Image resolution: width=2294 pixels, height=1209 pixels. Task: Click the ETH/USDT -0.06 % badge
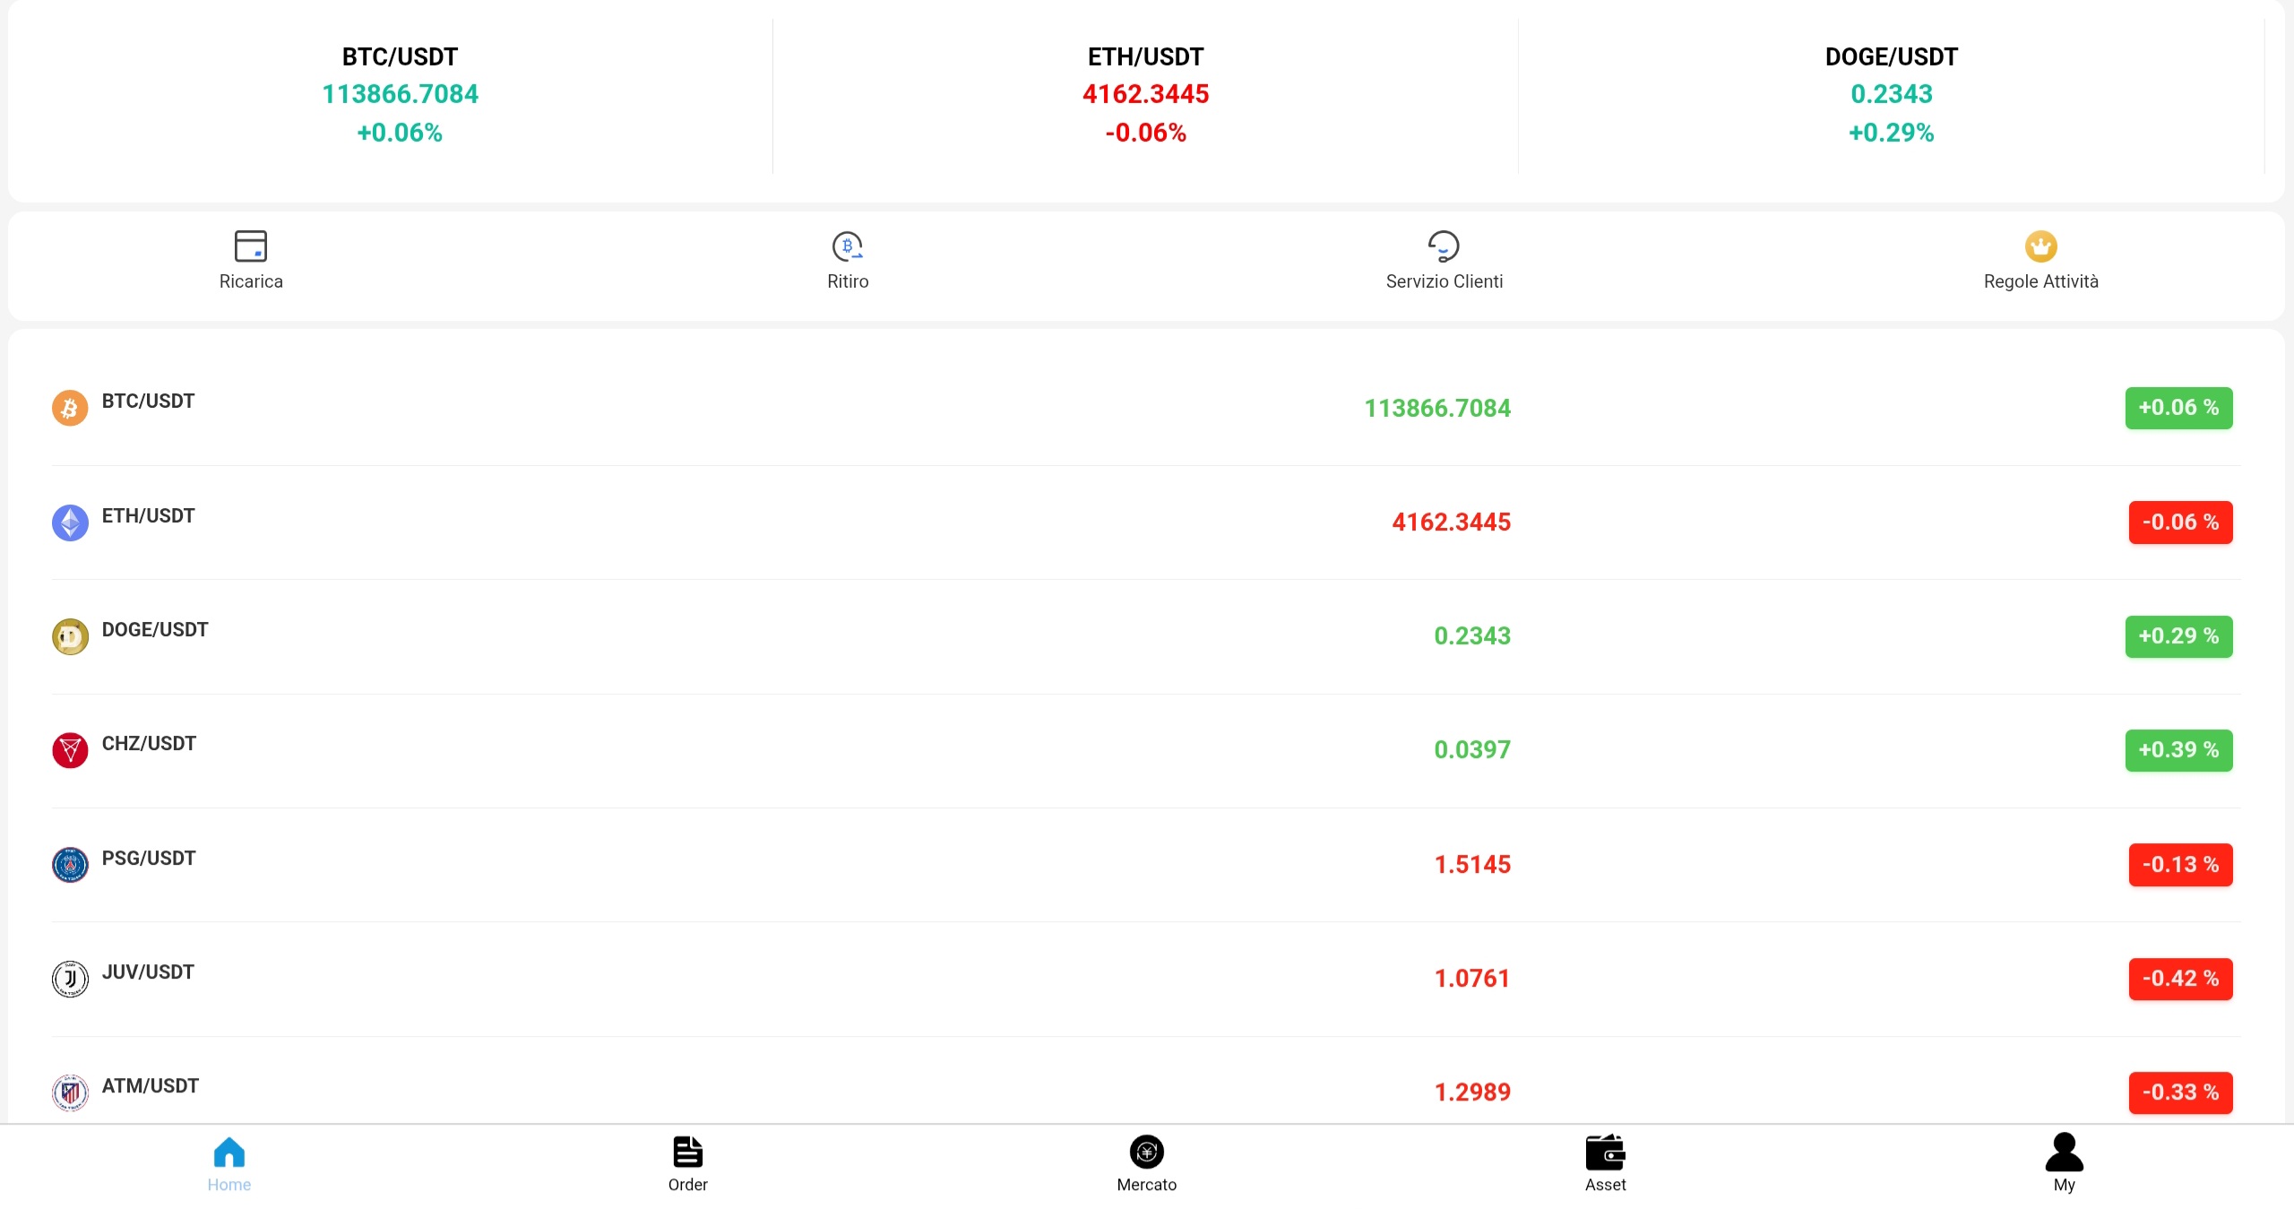coord(2180,522)
